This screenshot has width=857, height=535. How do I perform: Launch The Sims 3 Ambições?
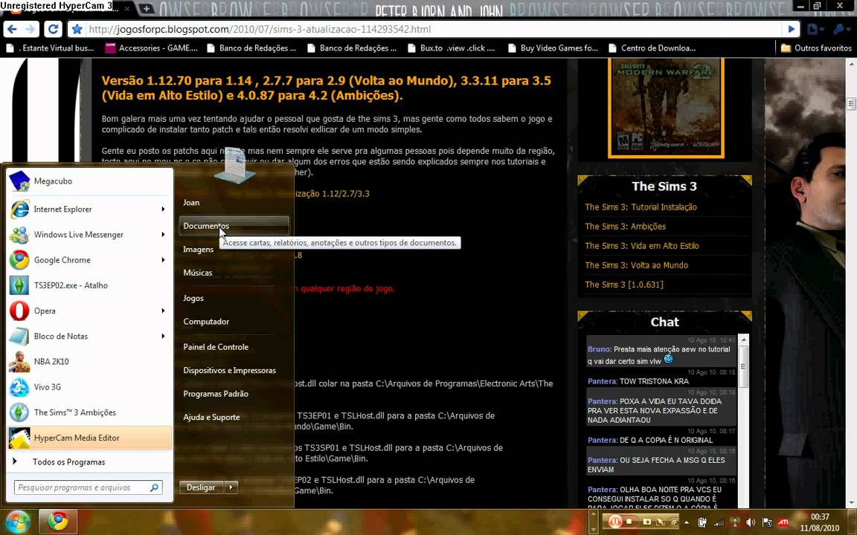[x=89, y=412]
